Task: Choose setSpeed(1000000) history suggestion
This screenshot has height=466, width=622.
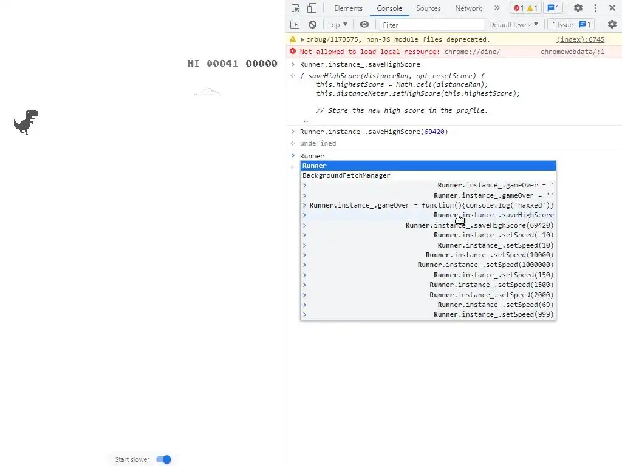Action: click(x=428, y=265)
